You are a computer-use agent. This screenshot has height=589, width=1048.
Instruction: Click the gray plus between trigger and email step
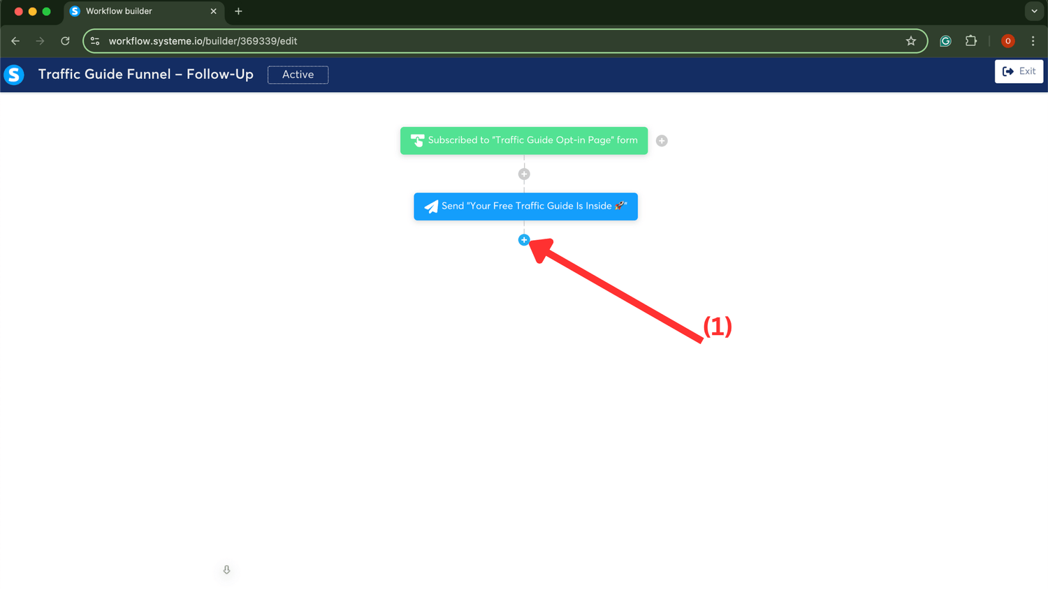point(524,174)
